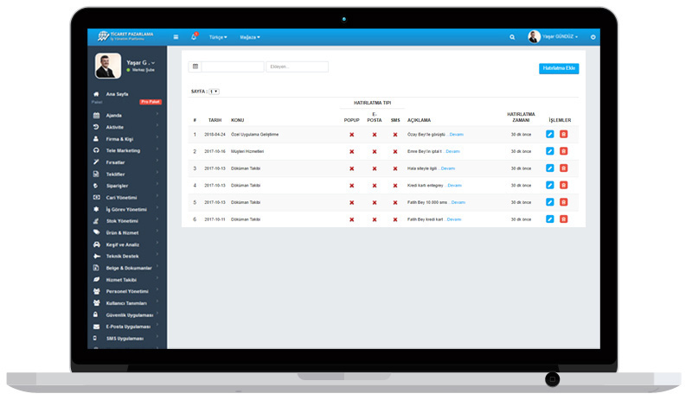Delete reminder row 6 dated 2017-10-11
The image size is (692, 400).
click(564, 219)
